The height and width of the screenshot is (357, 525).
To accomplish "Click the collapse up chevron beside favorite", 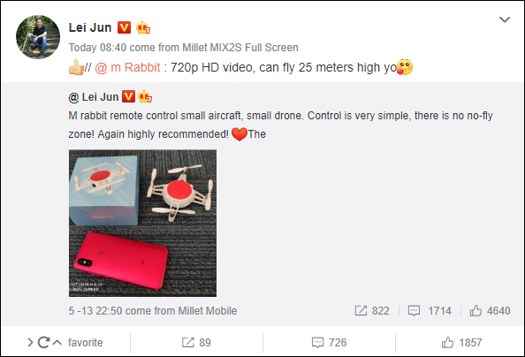I will [57, 343].
